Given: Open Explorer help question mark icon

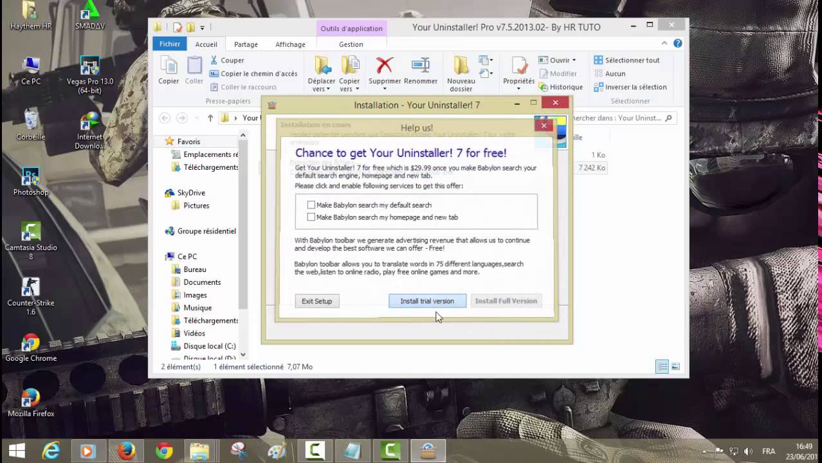Looking at the screenshot, I should [x=677, y=44].
